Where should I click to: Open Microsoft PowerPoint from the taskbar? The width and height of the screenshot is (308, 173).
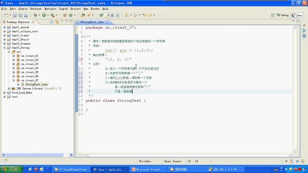pyautogui.click(x=148, y=170)
